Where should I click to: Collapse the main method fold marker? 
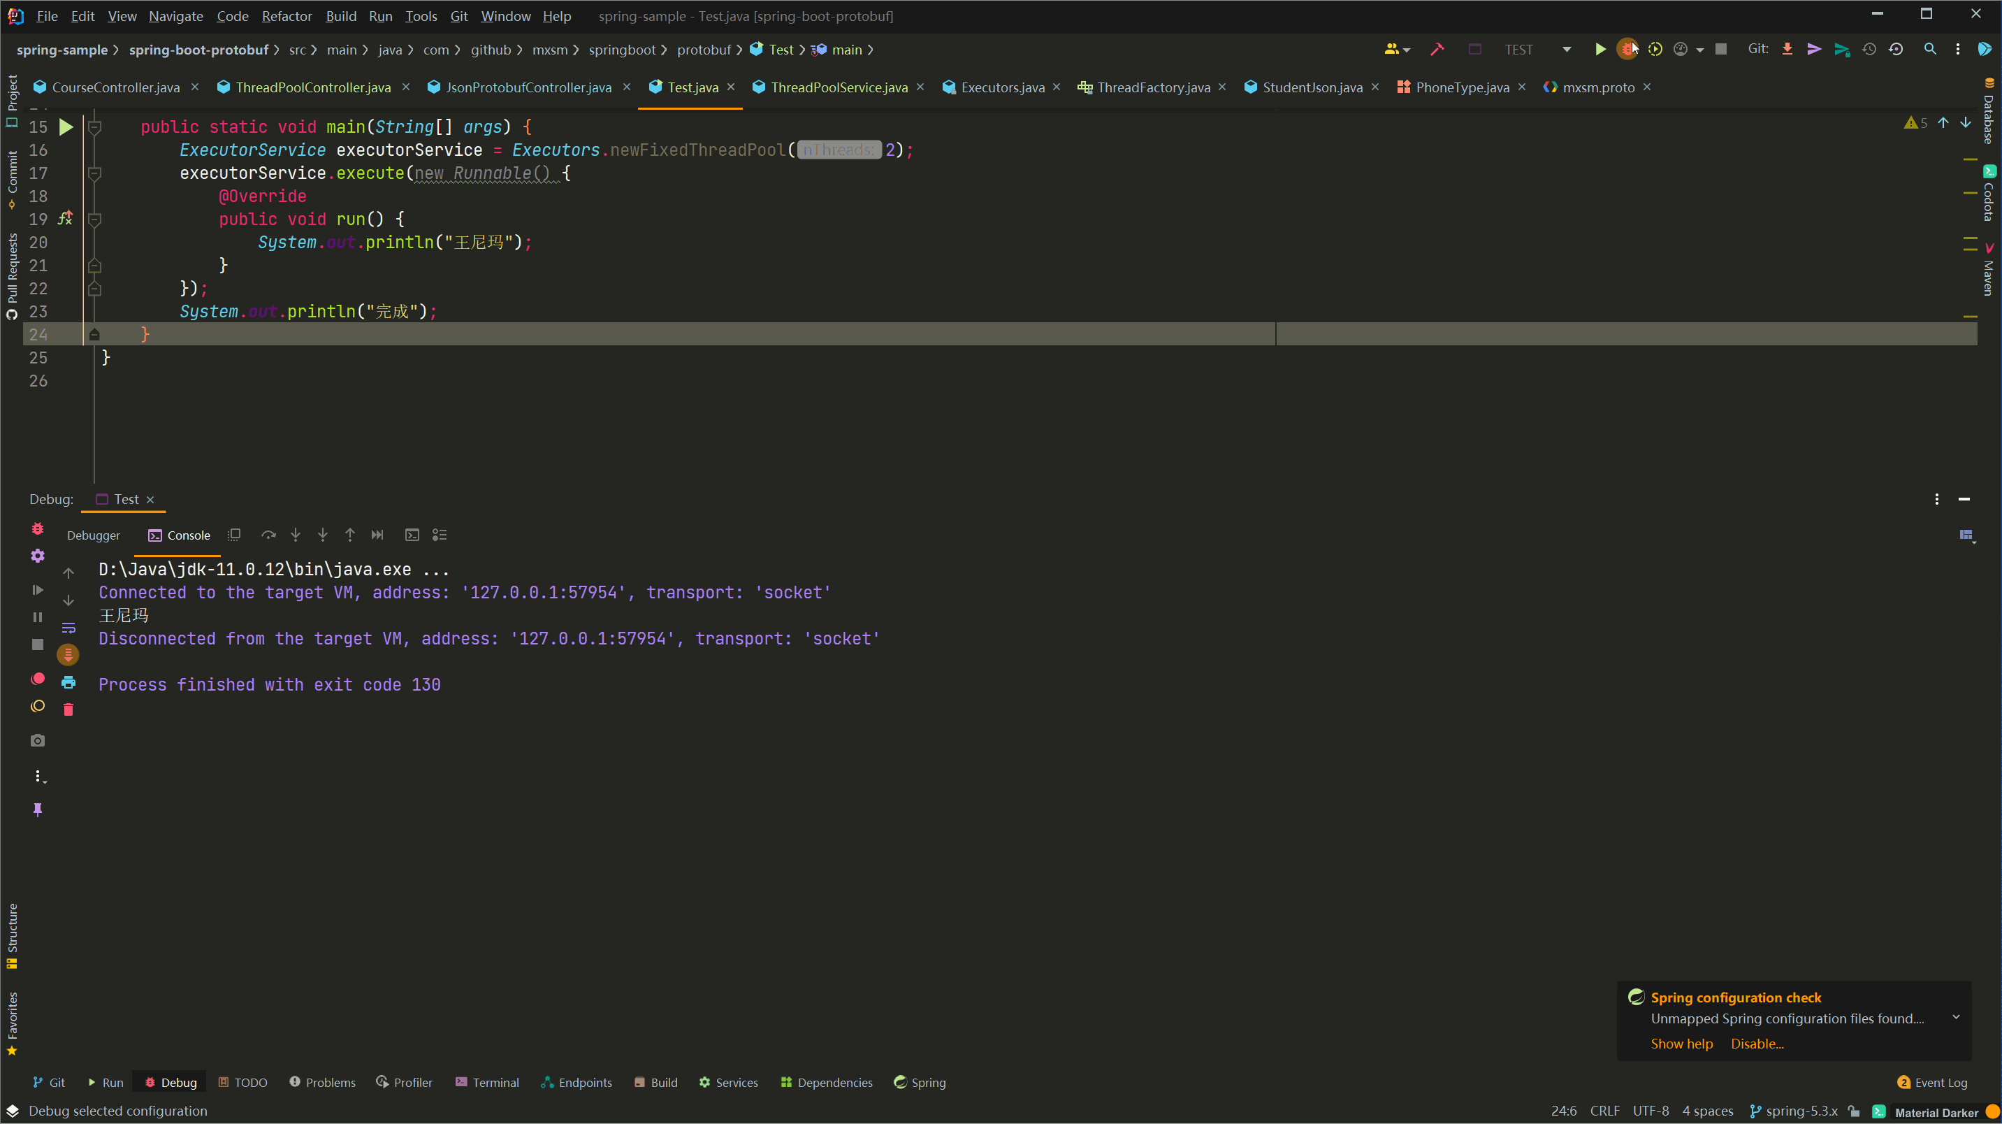tap(95, 127)
